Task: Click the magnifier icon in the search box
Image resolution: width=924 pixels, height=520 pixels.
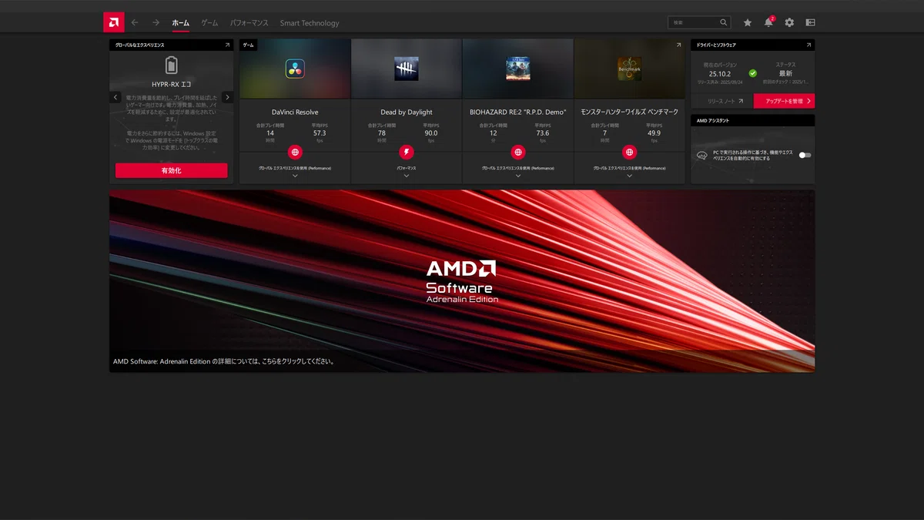Action: click(x=724, y=22)
